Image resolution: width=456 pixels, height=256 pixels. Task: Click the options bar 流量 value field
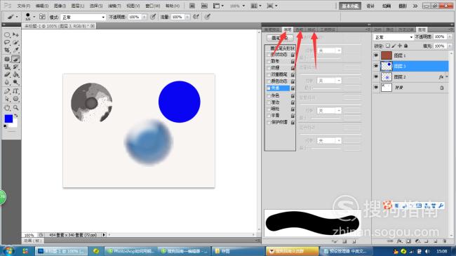[x=177, y=17]
